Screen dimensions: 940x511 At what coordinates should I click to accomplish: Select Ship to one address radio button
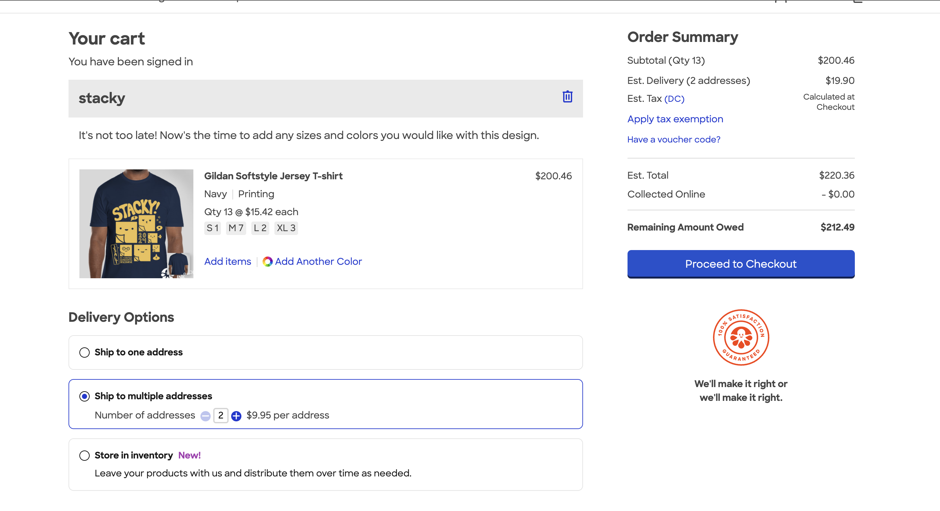[x=84, y=353]
